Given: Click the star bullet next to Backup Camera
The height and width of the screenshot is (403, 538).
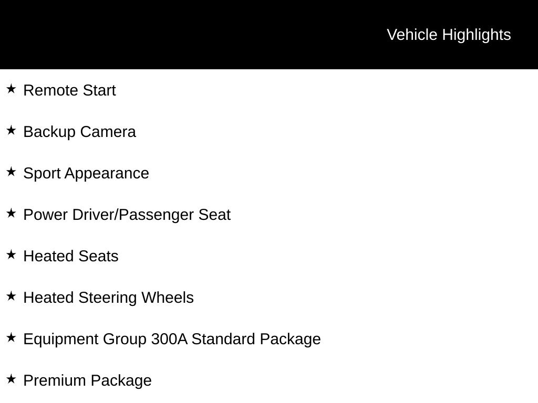Looking at the screenshot, I should [x=11, y=131].
